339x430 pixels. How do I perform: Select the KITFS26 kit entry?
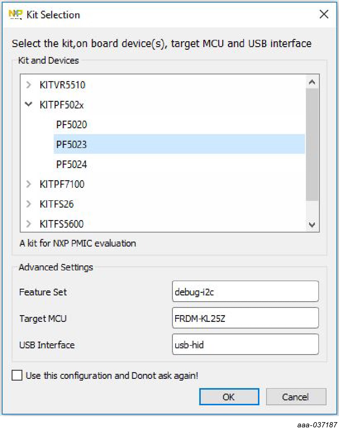[x=57, y=204]
